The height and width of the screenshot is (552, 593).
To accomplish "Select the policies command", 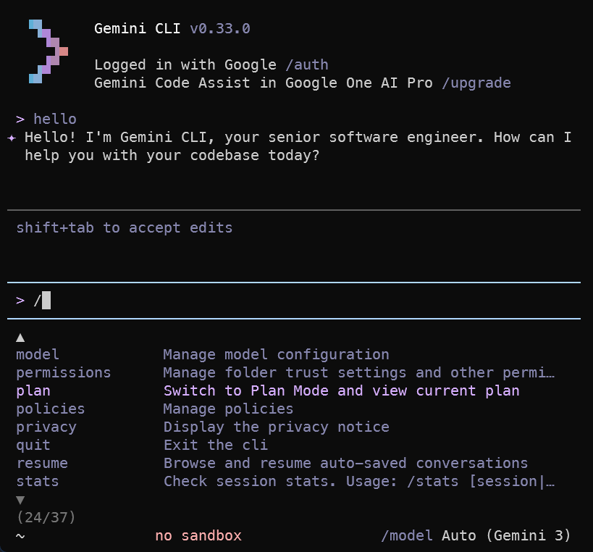I will [x=51, y=409].
